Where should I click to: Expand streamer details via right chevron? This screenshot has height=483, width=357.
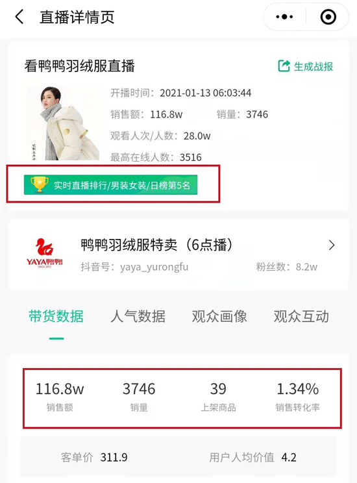click(x=332, y=245)
